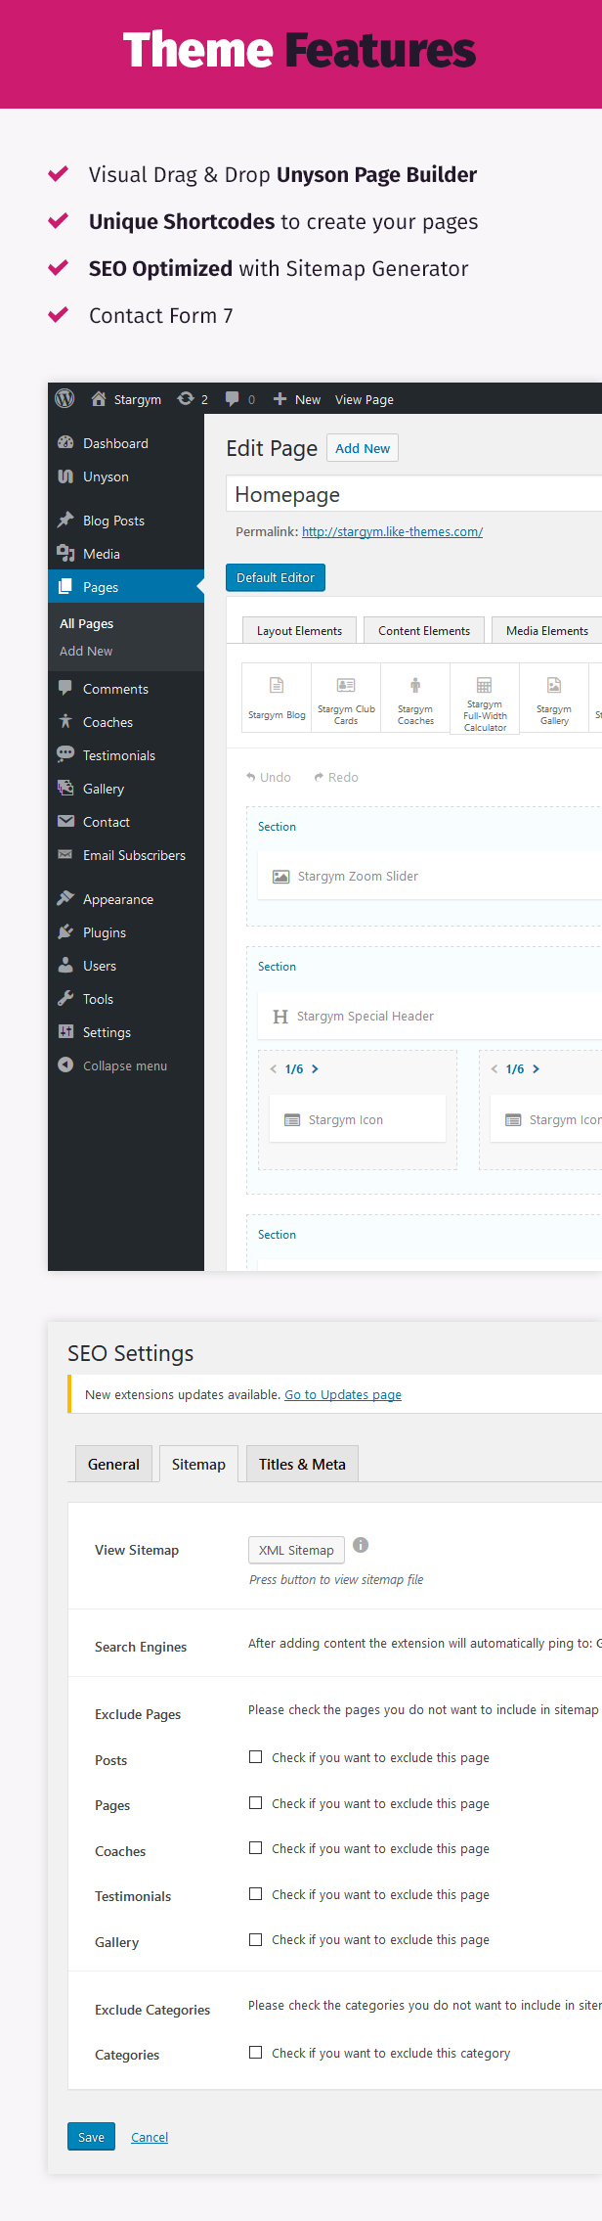Select the Stargym Special Header block
Image resolution: width=602 pixels, height=2221 pixels.
click(430, 1017)
